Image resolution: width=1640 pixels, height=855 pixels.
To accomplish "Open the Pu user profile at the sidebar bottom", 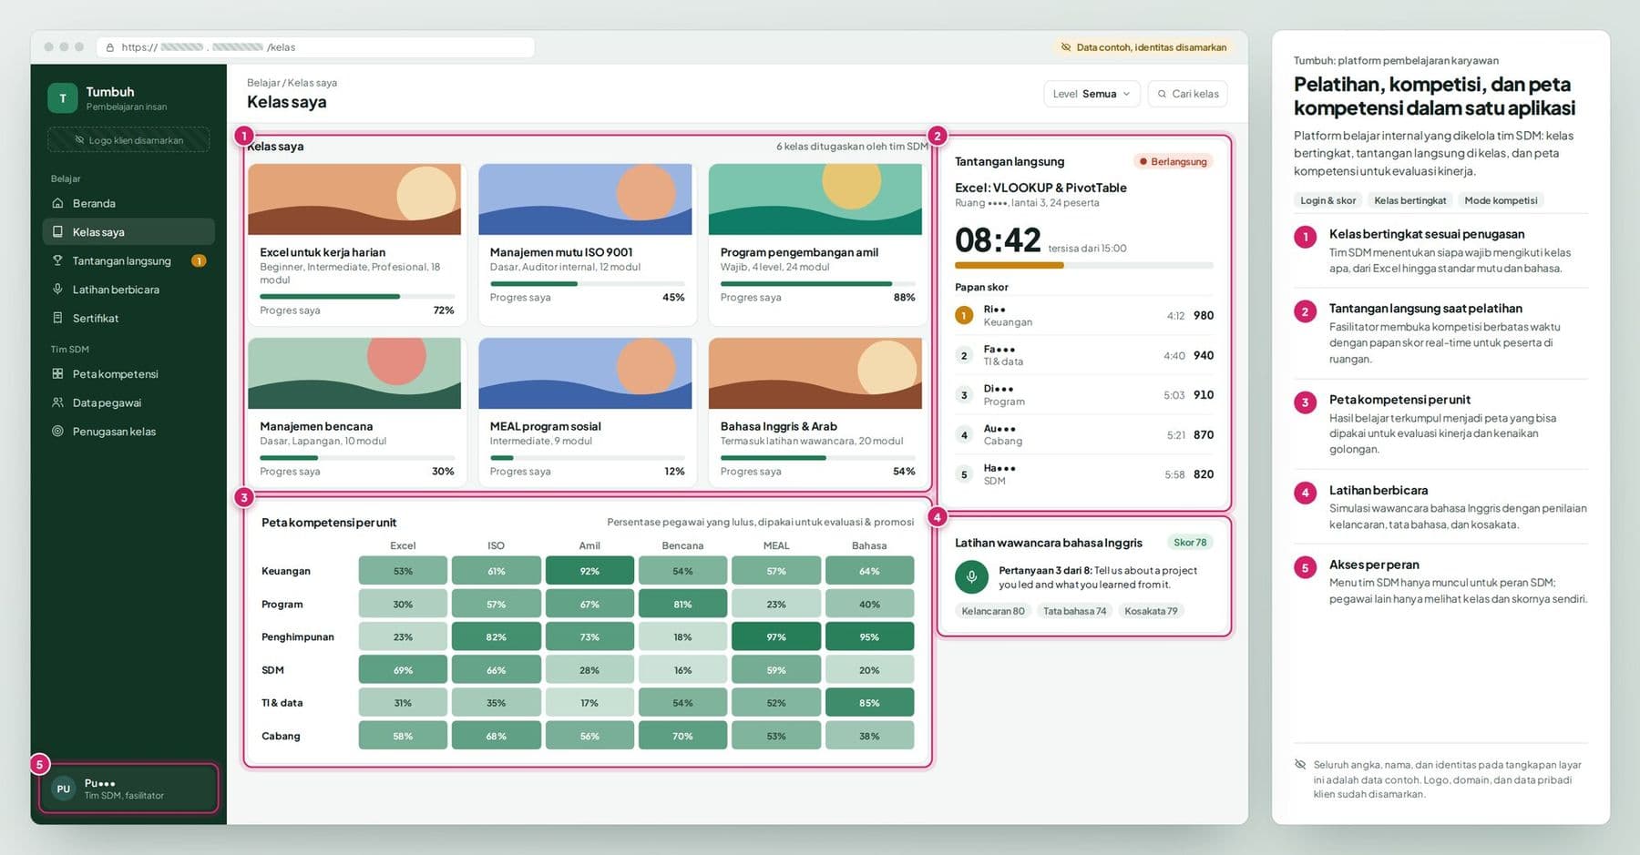I will 128,789.
